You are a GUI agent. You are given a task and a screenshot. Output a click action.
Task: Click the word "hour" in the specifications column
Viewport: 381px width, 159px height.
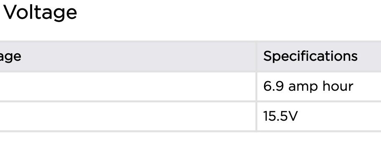[338, 86]
